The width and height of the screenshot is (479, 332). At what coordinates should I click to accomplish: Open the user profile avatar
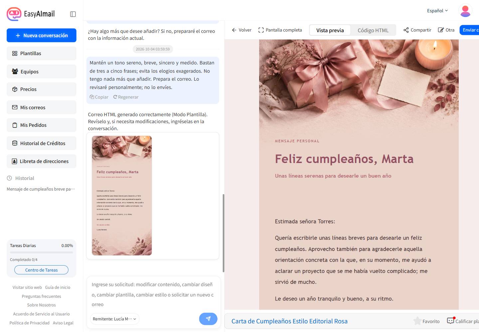465,11
